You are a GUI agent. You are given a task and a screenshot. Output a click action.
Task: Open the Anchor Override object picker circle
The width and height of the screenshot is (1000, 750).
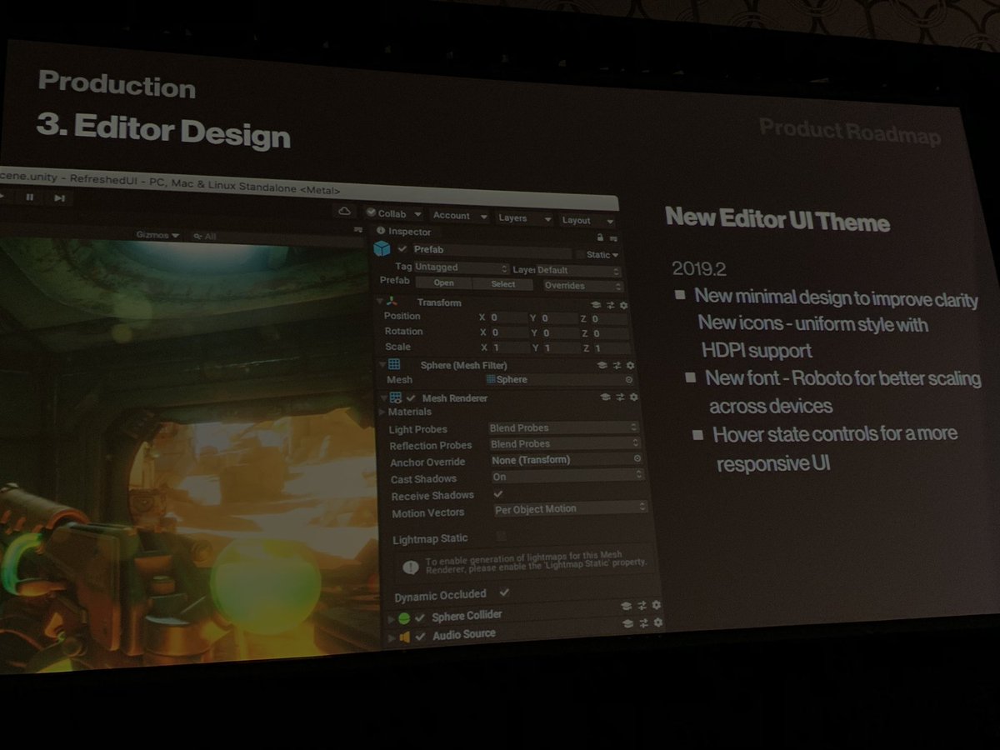(x=637, y=459)
